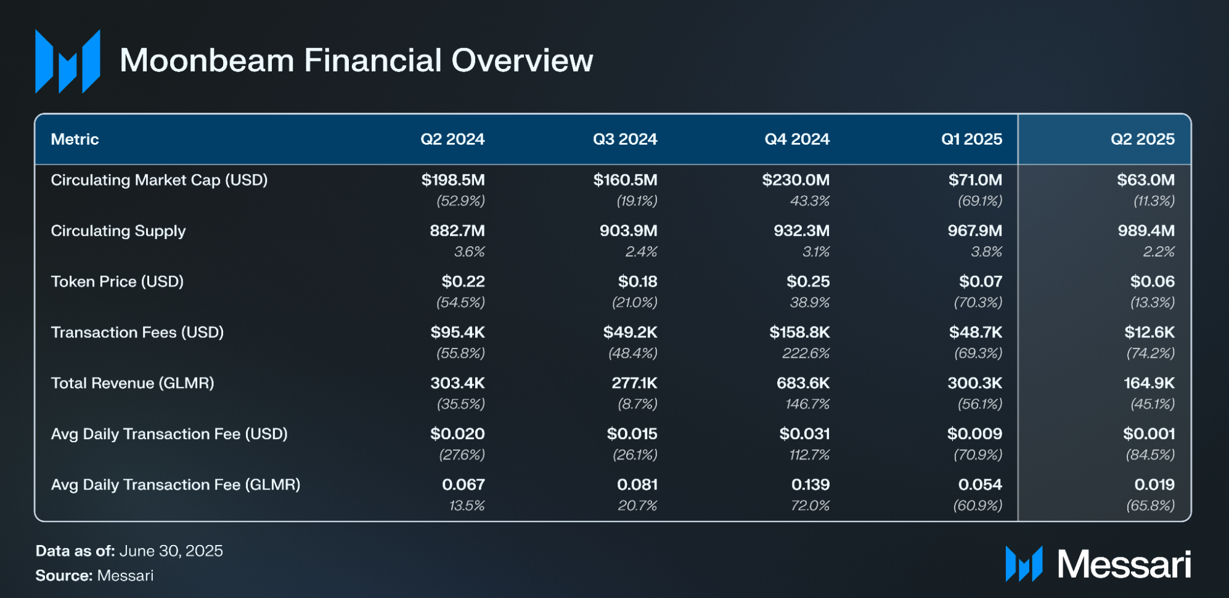Click the '0.139' GLMR daily fee
The image size is (1229, 598).
[x=810, y=485]
